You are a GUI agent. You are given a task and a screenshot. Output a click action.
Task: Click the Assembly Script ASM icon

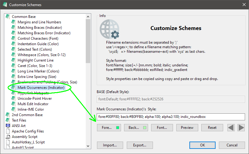pos(8,137)
